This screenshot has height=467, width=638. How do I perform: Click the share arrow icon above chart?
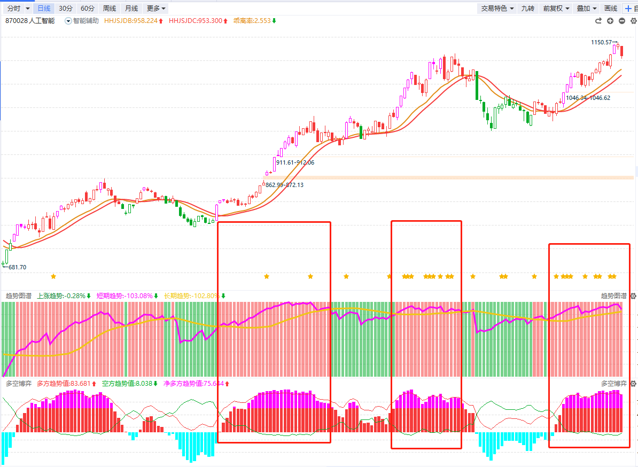coord(598,21)
